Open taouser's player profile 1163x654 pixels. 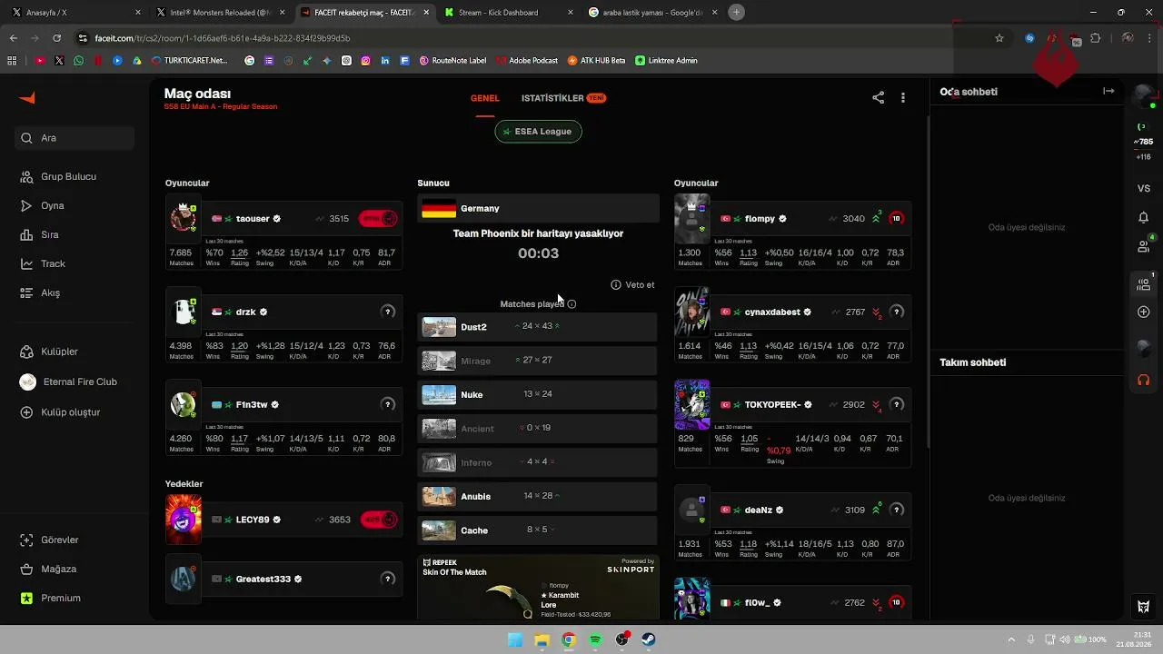tap(253, 219)
